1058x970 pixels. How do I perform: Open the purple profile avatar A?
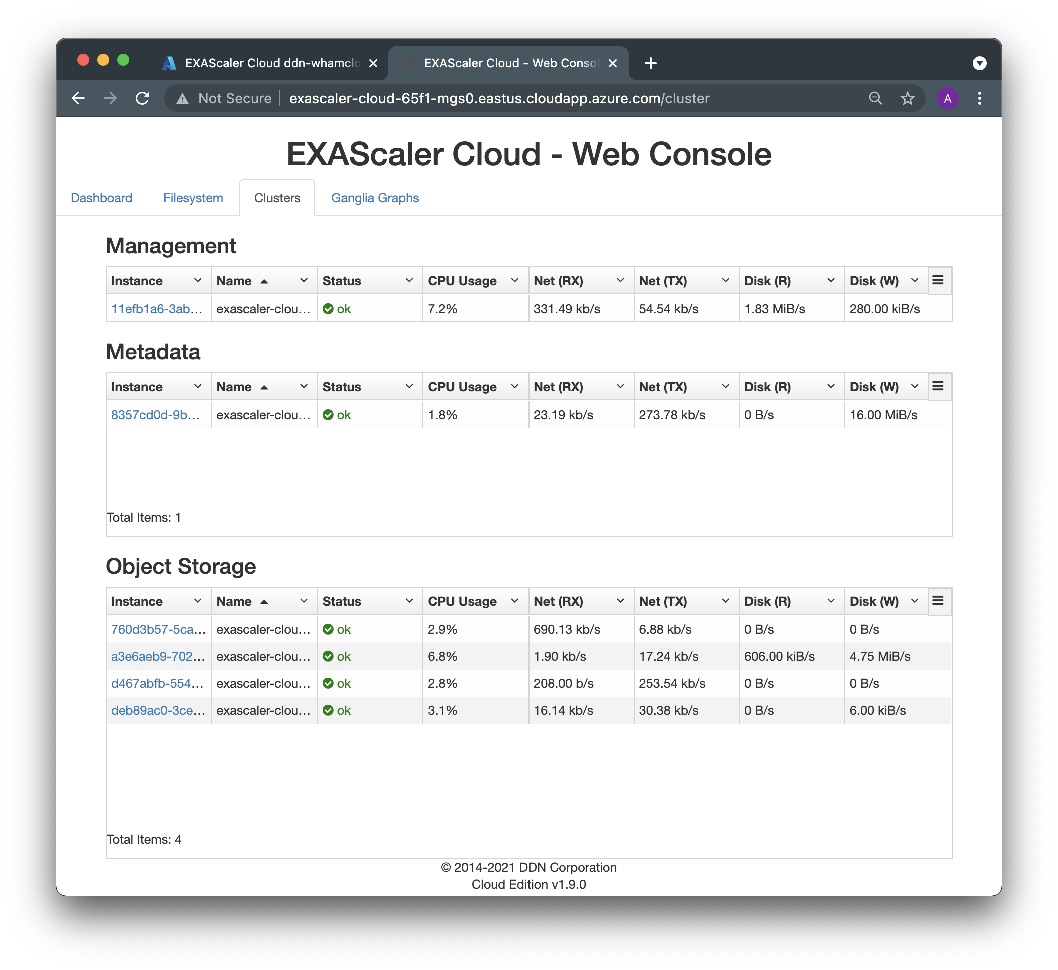[947, 98]
